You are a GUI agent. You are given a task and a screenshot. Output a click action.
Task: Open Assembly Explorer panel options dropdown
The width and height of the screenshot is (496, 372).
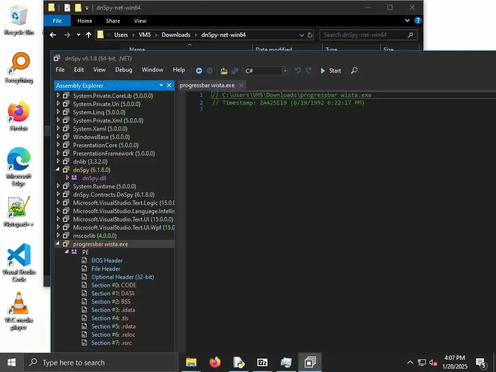[161, 85]
